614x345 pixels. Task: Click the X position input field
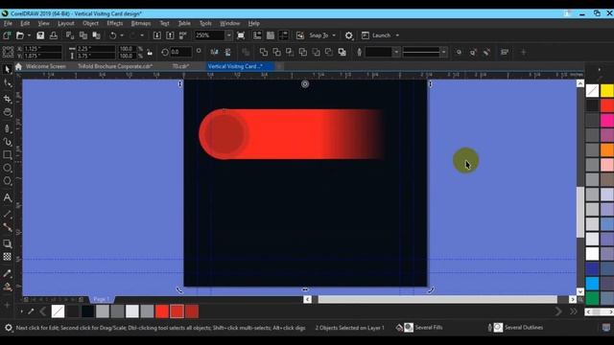point(42,49)
